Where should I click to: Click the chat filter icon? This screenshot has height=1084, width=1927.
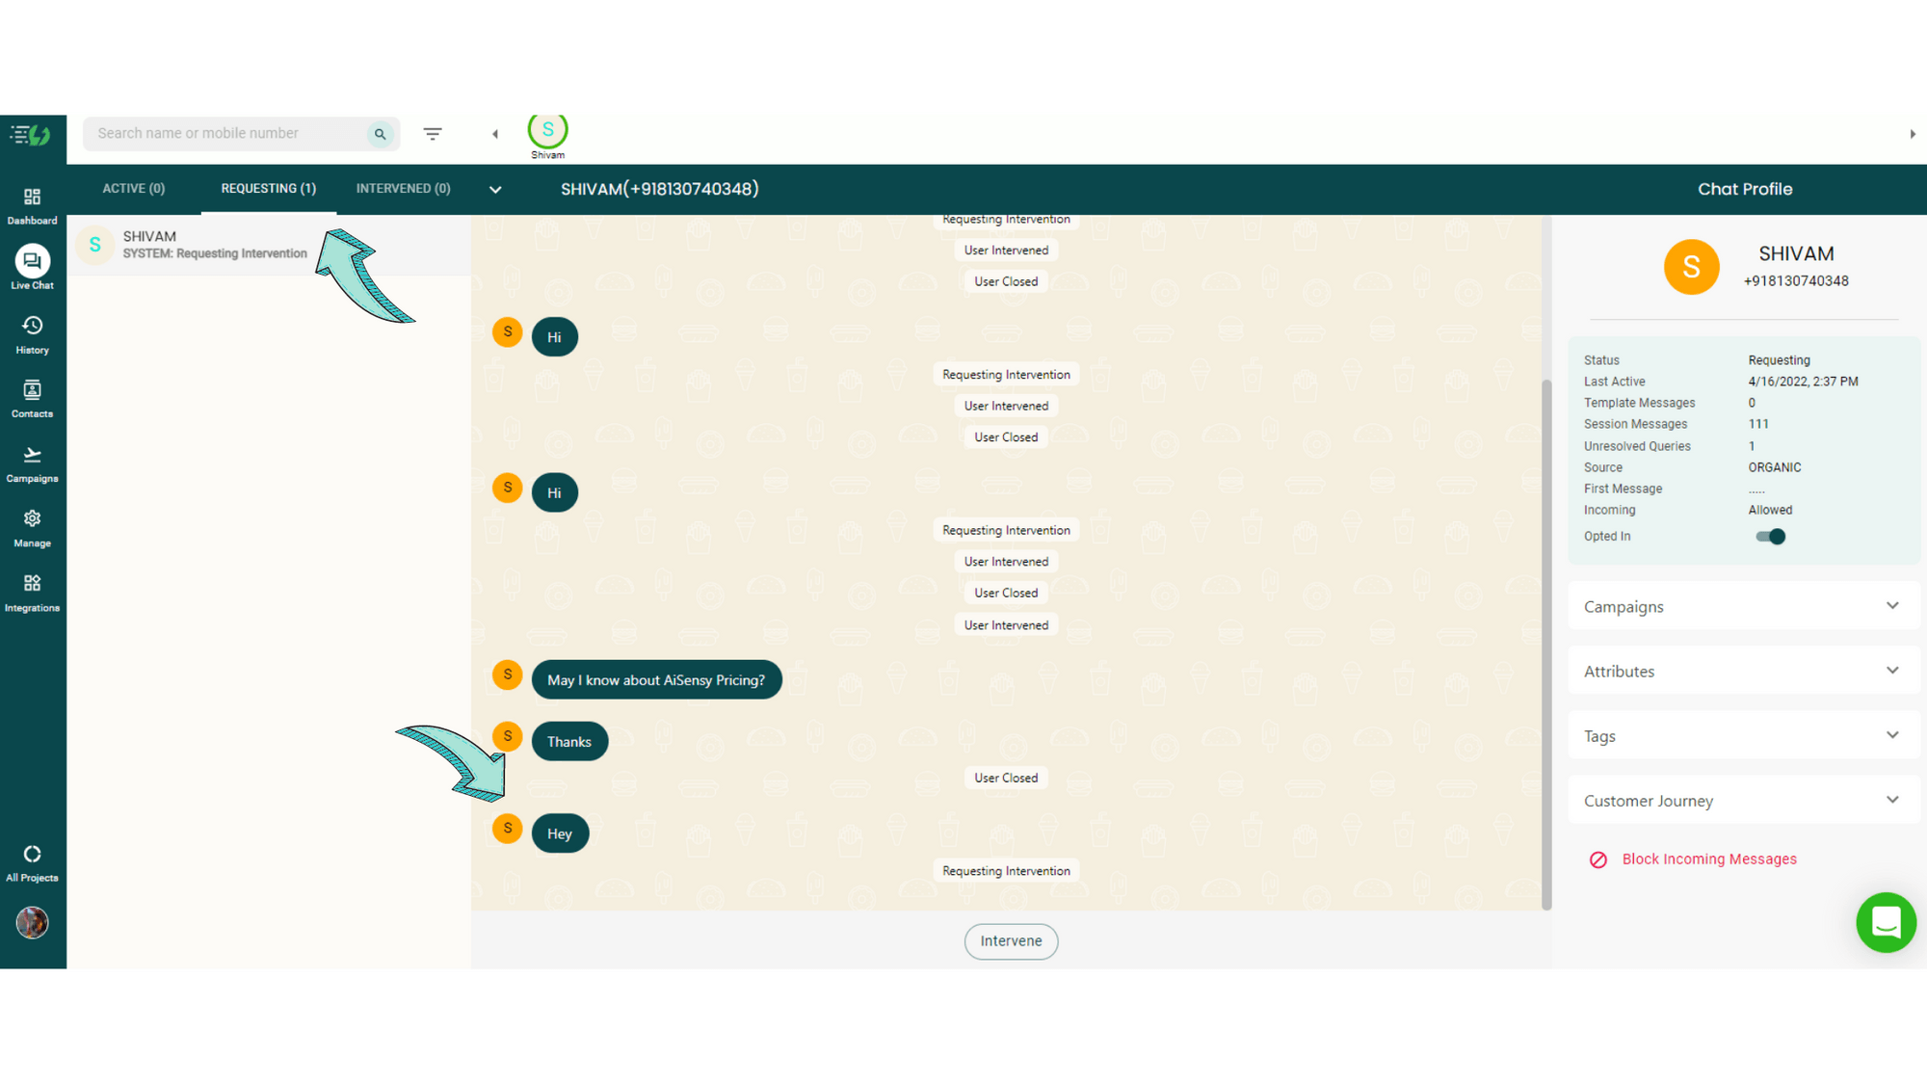tap(433, 134)
